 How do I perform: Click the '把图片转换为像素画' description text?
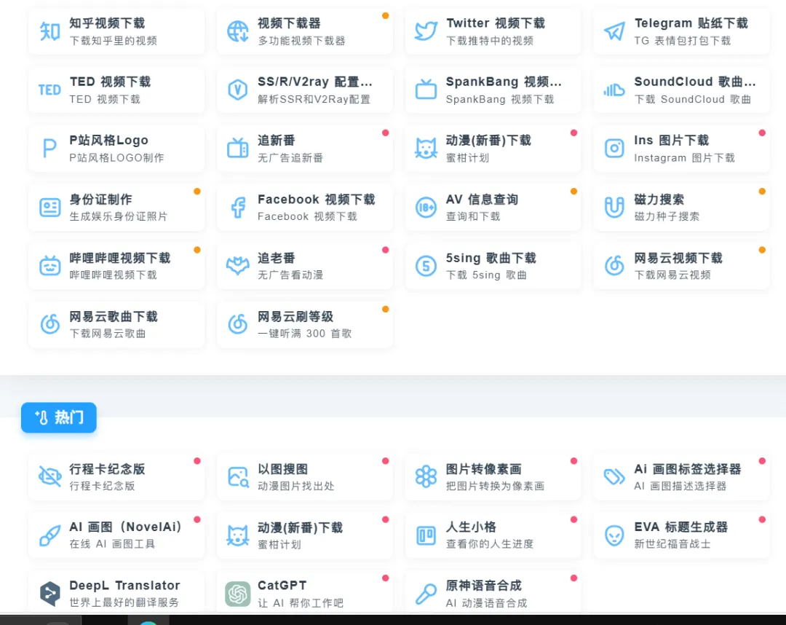(495, 486)
